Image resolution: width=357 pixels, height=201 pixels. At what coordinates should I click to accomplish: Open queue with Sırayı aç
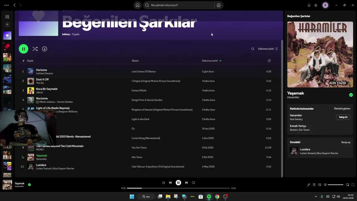[x=346, y=142]
